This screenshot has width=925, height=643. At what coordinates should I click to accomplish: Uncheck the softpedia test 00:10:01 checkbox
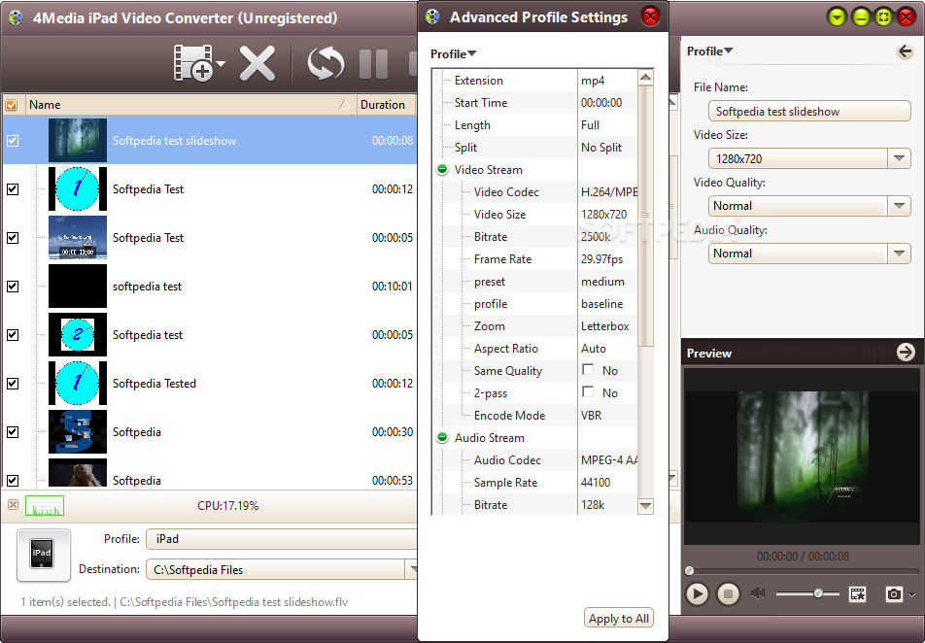[x=13, y=287]
